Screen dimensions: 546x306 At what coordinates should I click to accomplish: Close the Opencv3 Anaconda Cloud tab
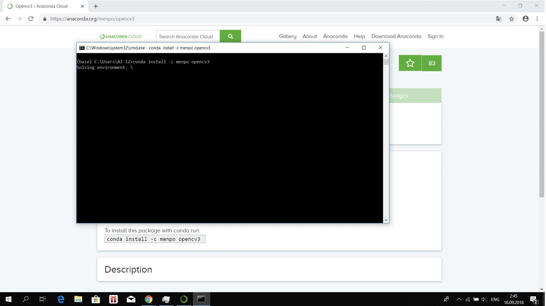82,6
